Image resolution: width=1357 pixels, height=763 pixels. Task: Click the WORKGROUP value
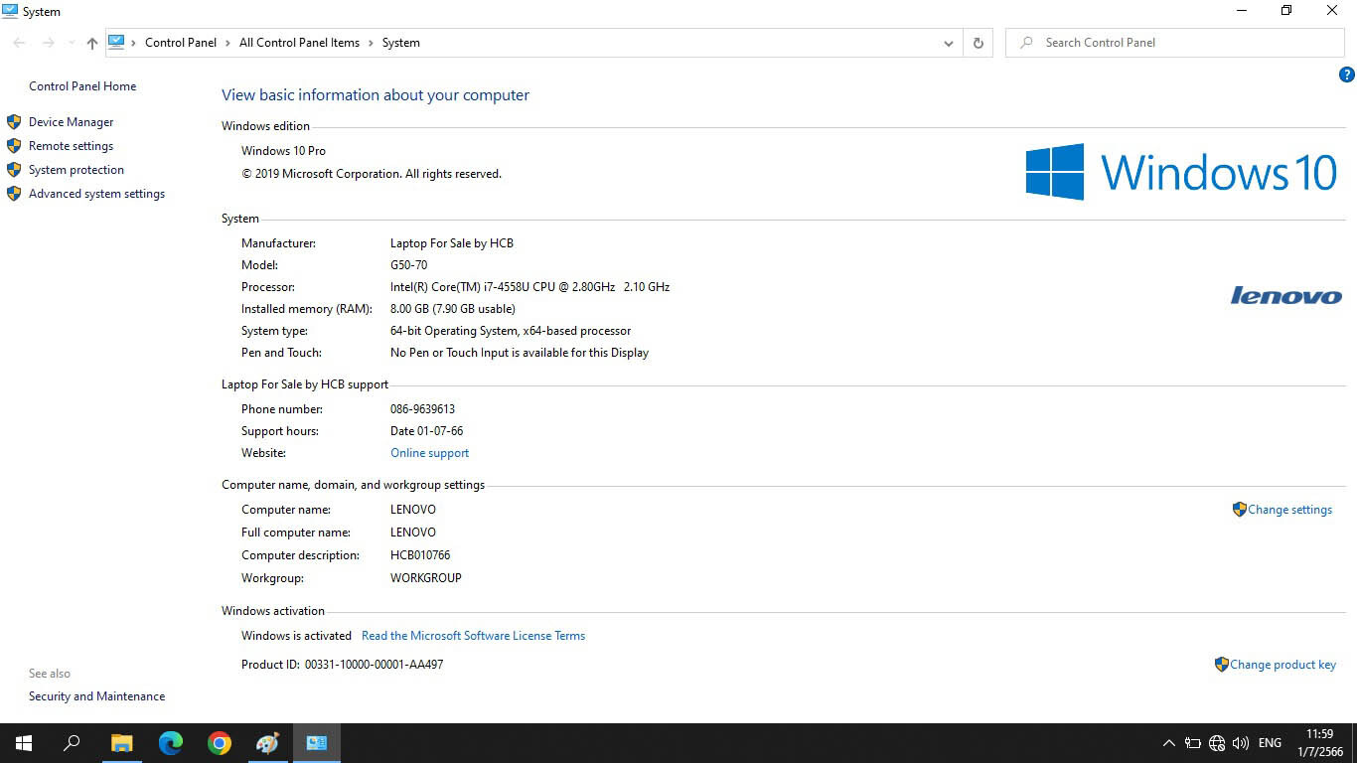pos(426,578)
